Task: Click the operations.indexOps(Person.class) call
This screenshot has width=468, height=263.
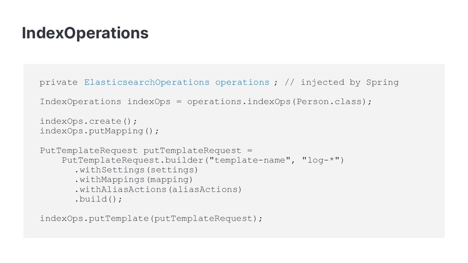Action: point(279,101)
